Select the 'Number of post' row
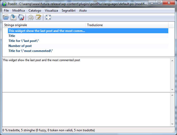Image resolution: width=177 pixels, height=135 pixels. [88, 46]
